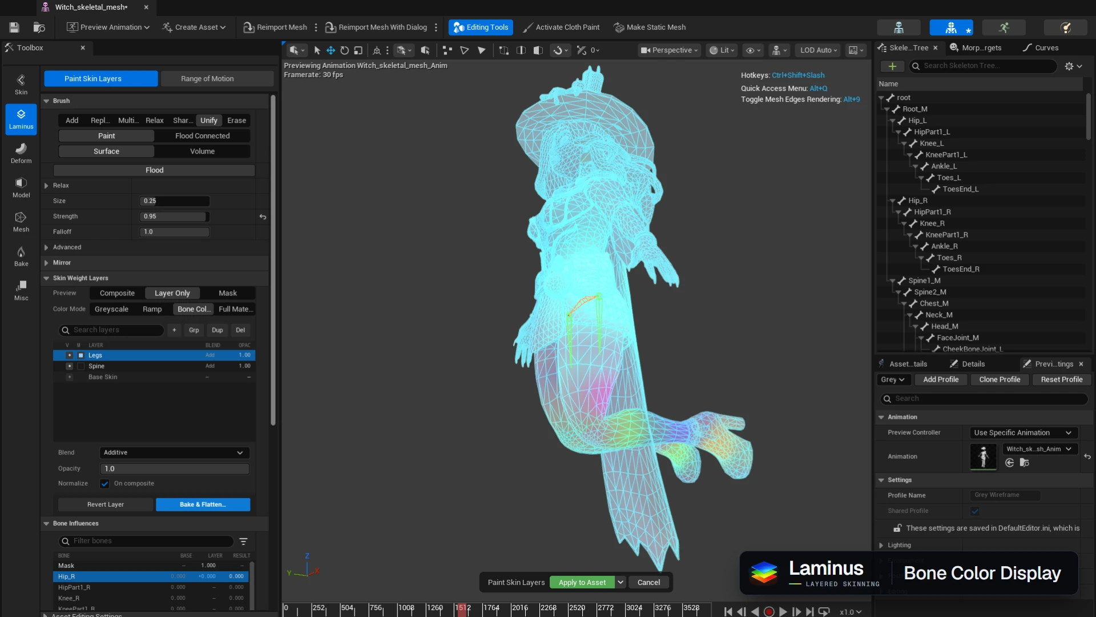The height and width of the screenshot is (617, 1096).
Task: Toggle visibility of the Spine layer
Action: tap(70, 366)
